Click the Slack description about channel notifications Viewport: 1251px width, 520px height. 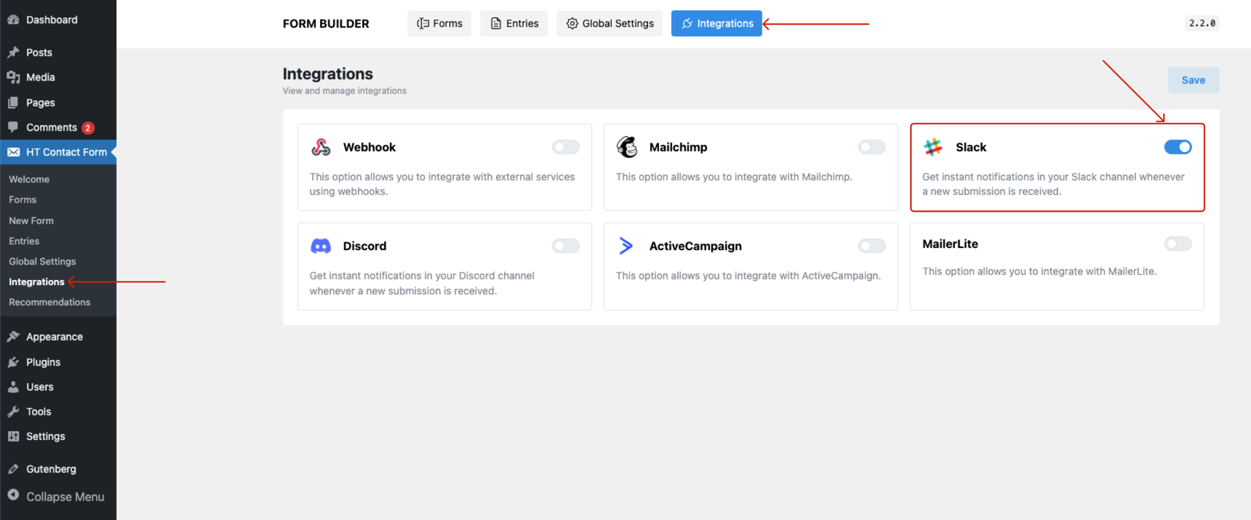[1053, 184]
